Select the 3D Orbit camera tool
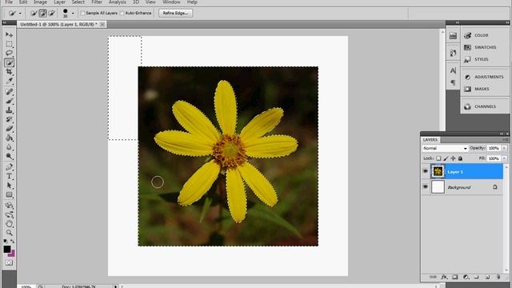The image size is (512, 288). pos(9,214)
